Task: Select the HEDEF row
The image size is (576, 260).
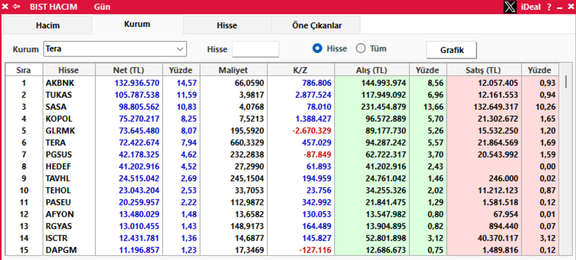Action: 282,167
